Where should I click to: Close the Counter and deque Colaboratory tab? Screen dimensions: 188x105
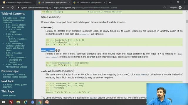coord(34,3)
